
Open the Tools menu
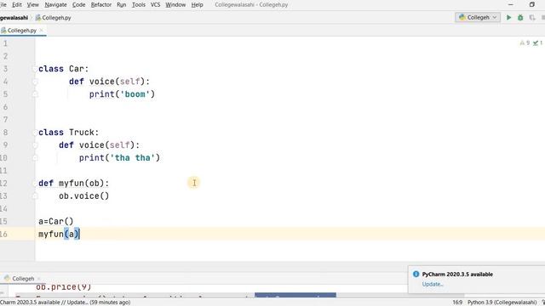click(139, 5)
